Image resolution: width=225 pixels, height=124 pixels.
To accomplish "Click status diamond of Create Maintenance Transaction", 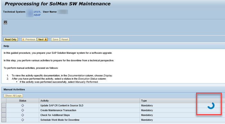I will (22, 110).
